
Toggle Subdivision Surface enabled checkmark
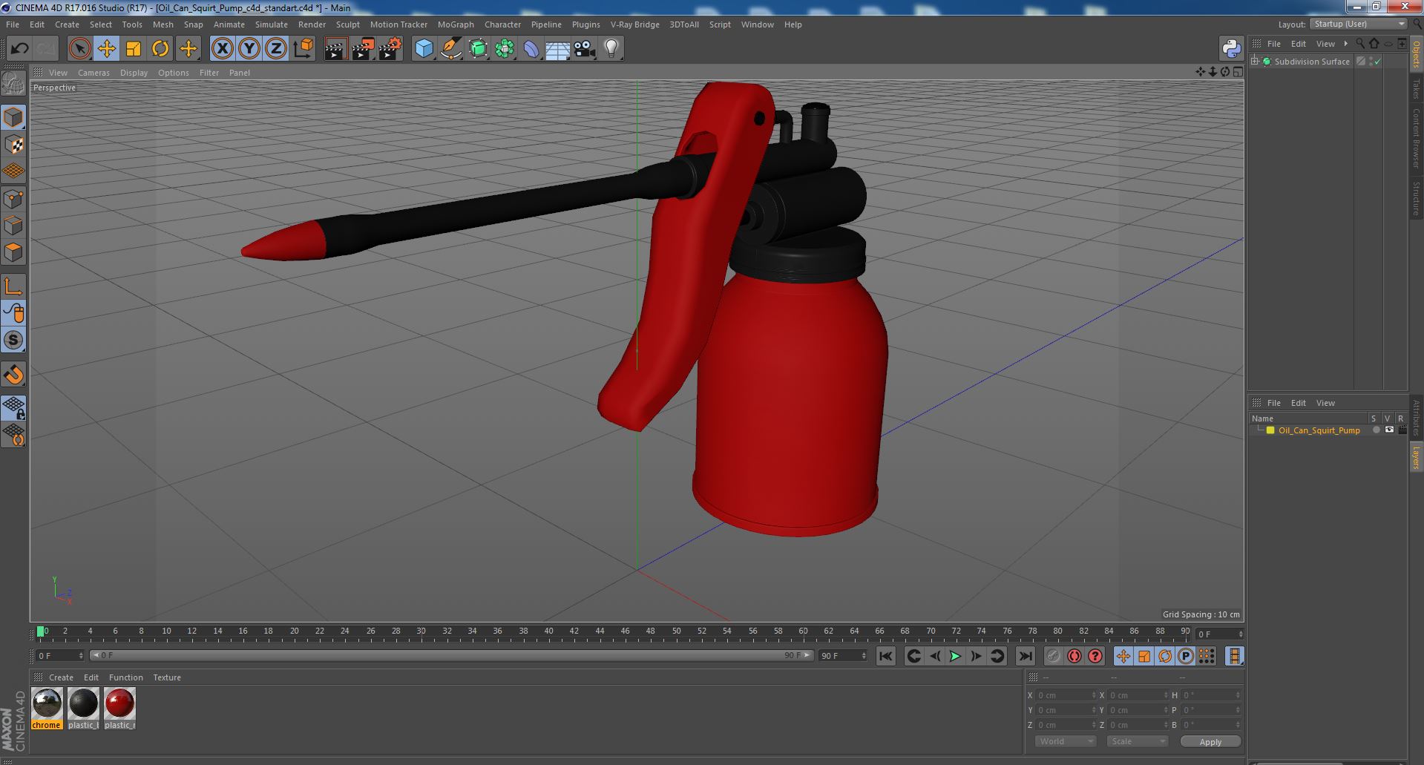click(1378, 62)
